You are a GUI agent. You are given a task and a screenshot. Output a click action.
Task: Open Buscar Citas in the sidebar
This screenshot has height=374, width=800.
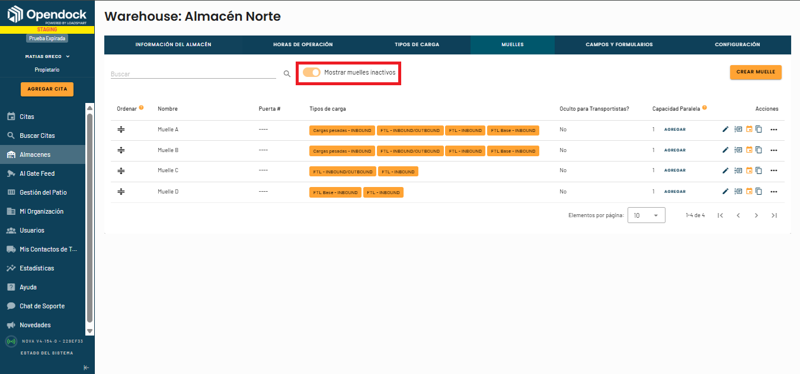tap(43, 136)
